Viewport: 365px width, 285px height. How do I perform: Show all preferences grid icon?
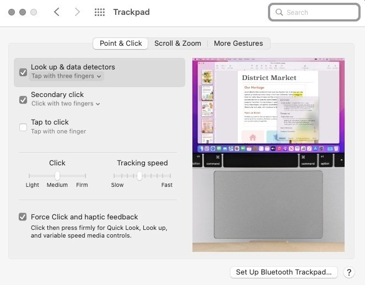[100, 12]
